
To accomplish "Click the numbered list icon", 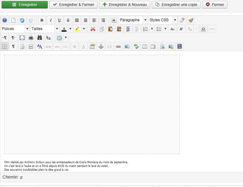I will [146, 29].
